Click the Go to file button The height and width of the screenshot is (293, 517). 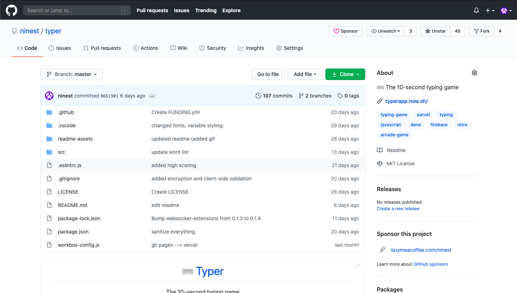[268, 74]
